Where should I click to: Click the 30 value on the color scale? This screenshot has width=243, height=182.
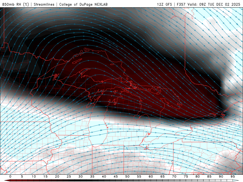point(80,177)
